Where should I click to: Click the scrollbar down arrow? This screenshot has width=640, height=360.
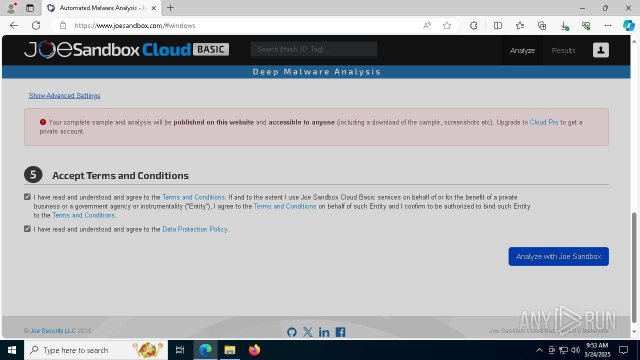click(x=634, y=331)
